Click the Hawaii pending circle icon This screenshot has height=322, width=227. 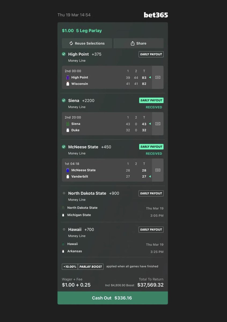pyautogui.click(x=64, y=229)
